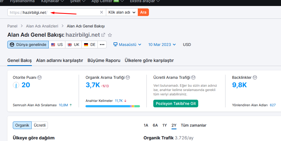The width and height of the screenshot is (281, 141).
Task: Click yellow segment of keywords distribution bar
Action: click(133, 106)
